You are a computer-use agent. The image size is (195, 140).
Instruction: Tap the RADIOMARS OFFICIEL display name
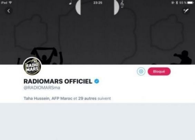pos(58,81)
